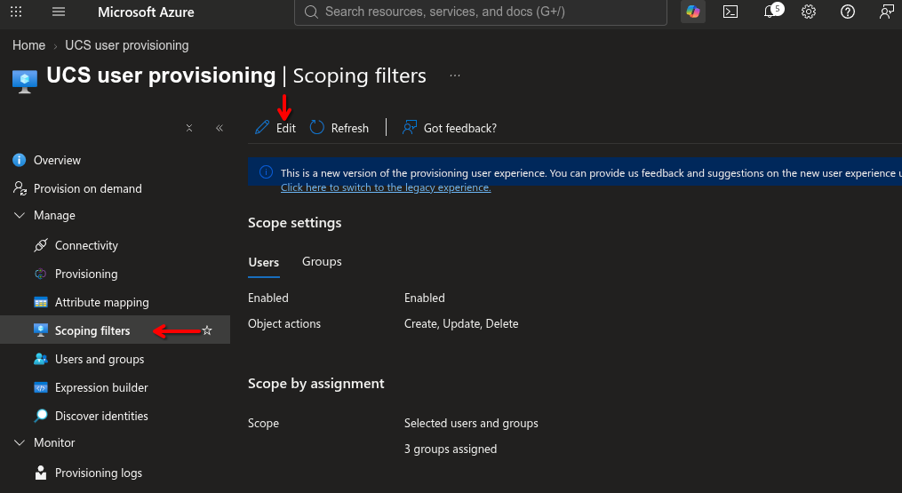This screenshot has height=493, width=902.
Task: Click link to switch to legacy experience
Action: 386,187
